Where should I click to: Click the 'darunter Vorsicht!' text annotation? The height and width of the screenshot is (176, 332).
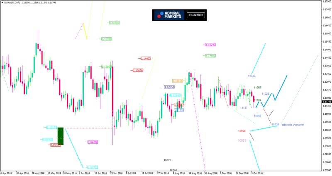293,124
